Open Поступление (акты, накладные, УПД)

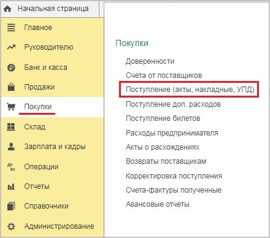(190, 90)
